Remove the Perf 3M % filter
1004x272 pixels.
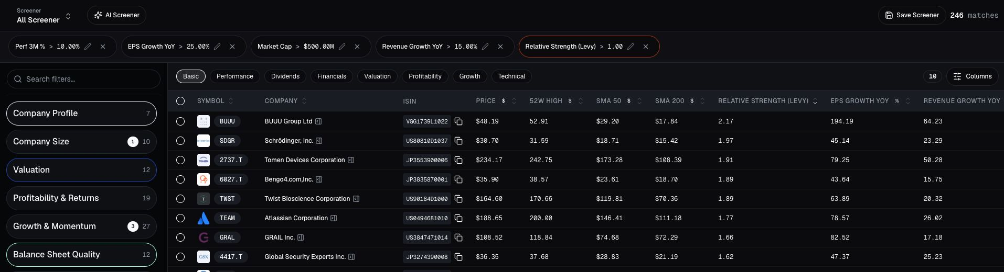point(103,47)
